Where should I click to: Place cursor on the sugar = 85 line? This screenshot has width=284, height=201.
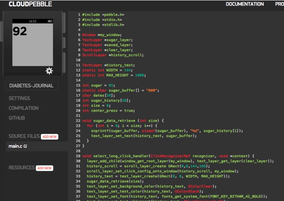pyautogui.click(x=98, y=85)
